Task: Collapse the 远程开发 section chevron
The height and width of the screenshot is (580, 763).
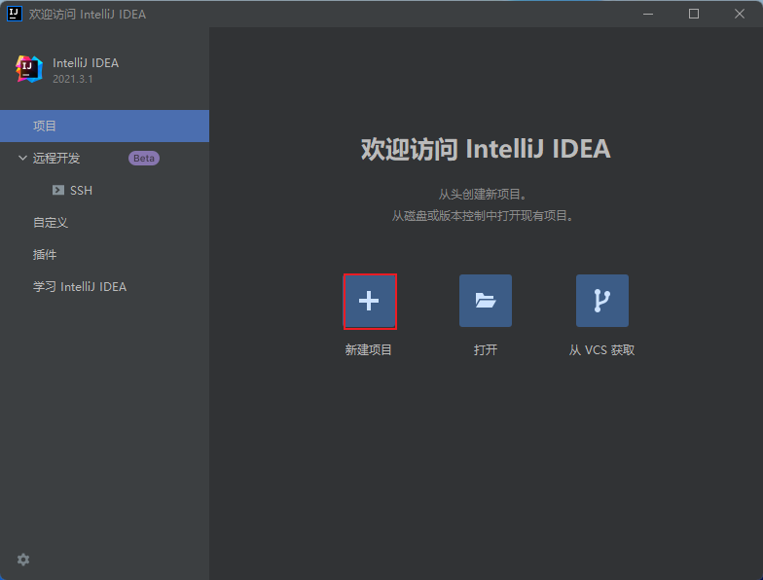Action: [22, 158]
